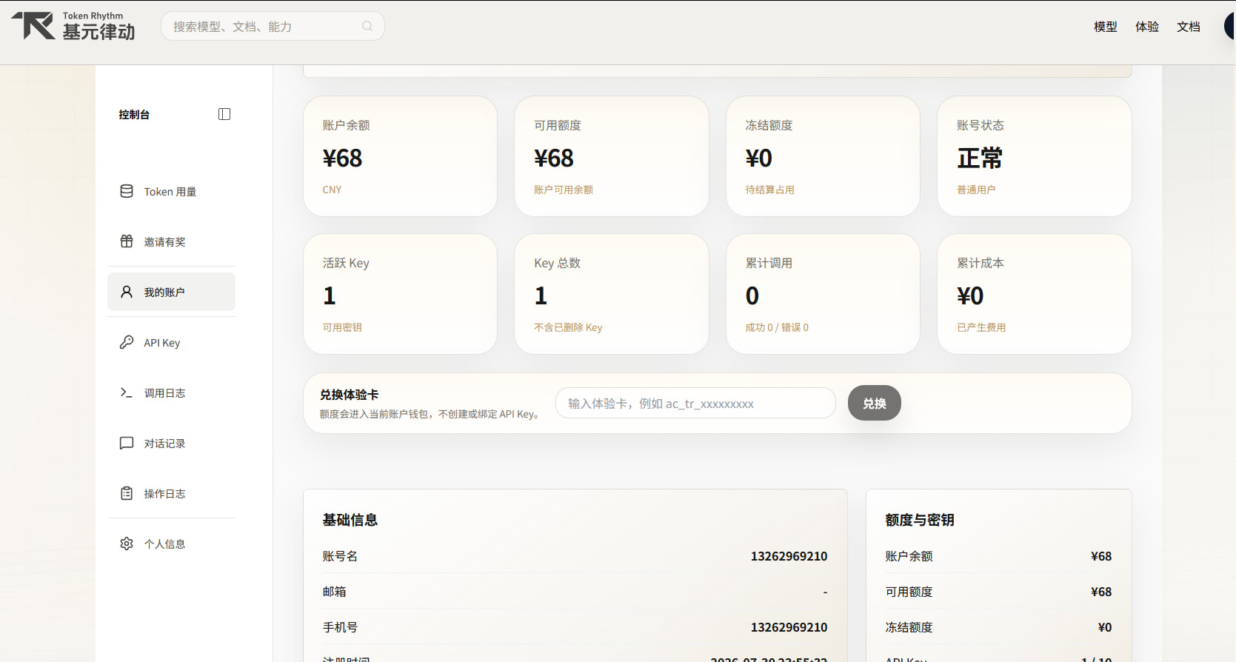The image size is (1236, 662).
Task: Click the 兑换 redeem button
Action: pos(875,403)
